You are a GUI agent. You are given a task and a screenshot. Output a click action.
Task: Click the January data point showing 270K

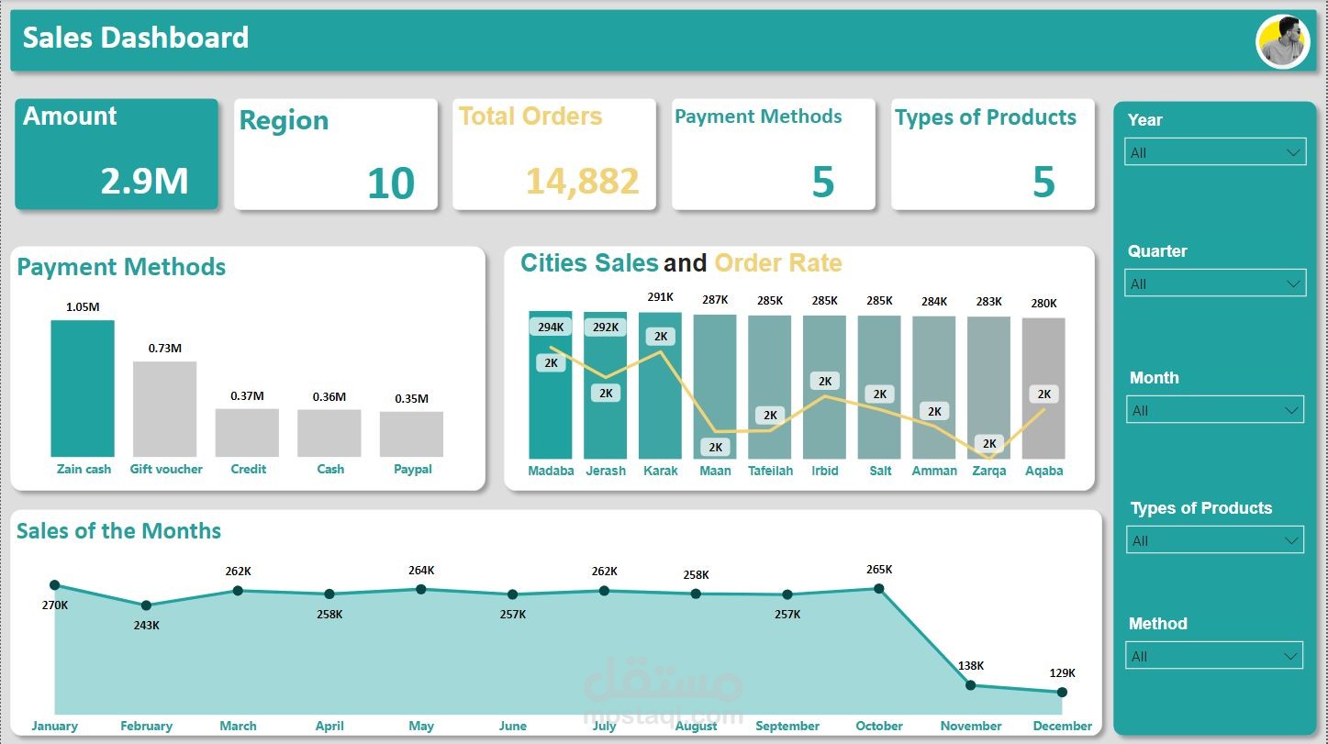tap(55, 584)
